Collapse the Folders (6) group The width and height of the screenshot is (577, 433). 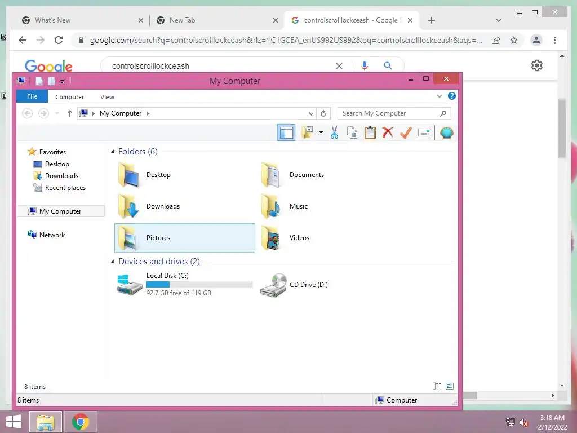(113, 151)
